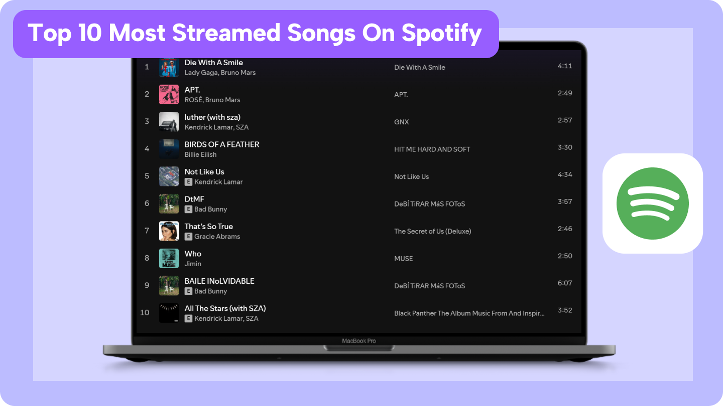Toggle the Explicit badge on That's So True
Screen dimensions: 723x406
pos(188,237)
